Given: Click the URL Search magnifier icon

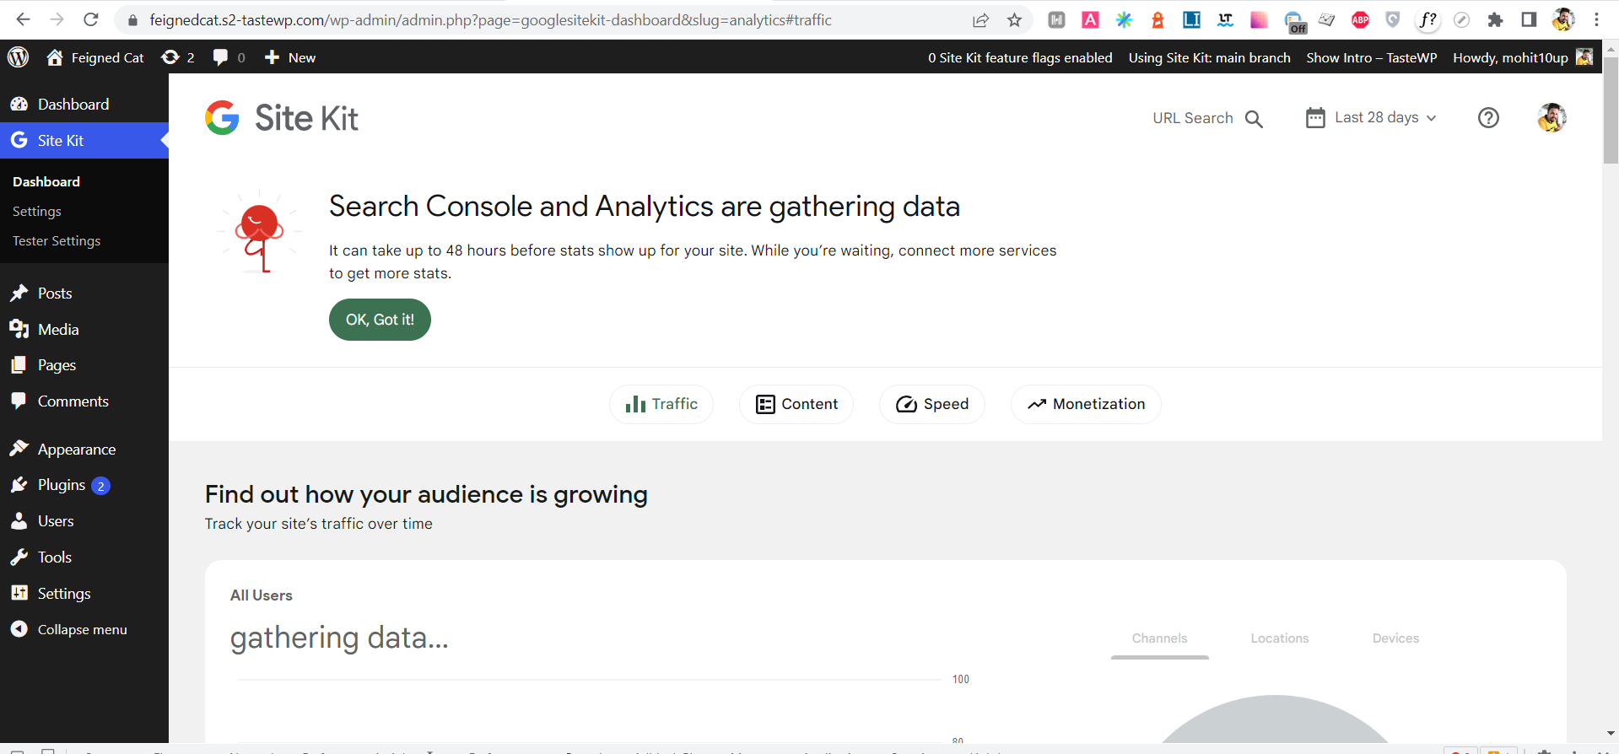Looking at the screenshot, I should [x=1254, y=119].
